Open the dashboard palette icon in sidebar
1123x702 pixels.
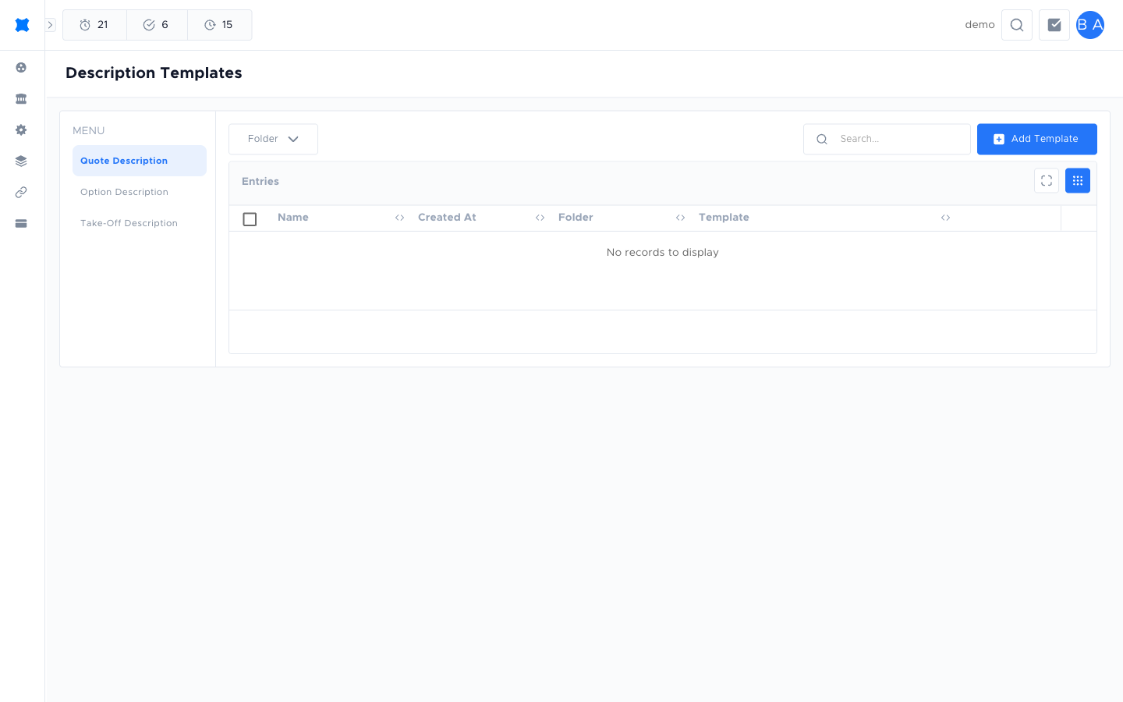(x=21, y=68)
